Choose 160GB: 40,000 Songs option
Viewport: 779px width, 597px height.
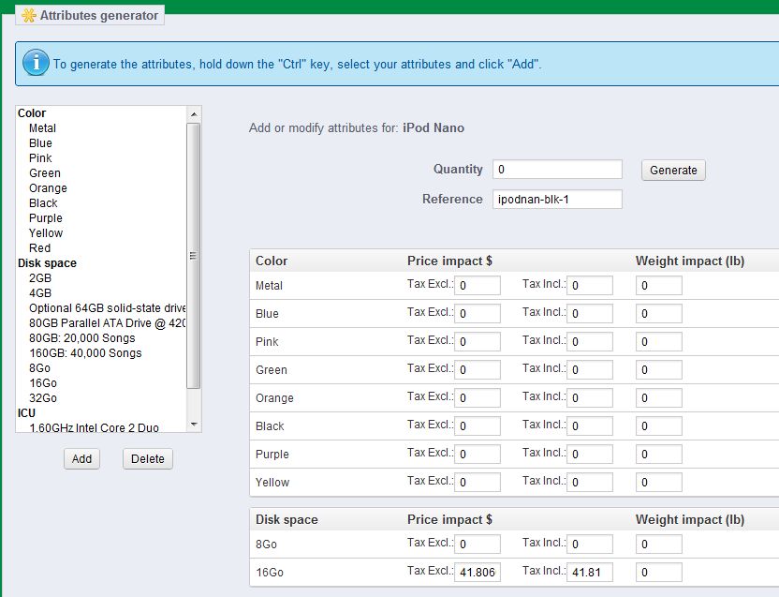[x=85, y=353]
